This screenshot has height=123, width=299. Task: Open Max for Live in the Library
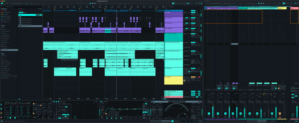pos(6,42)
